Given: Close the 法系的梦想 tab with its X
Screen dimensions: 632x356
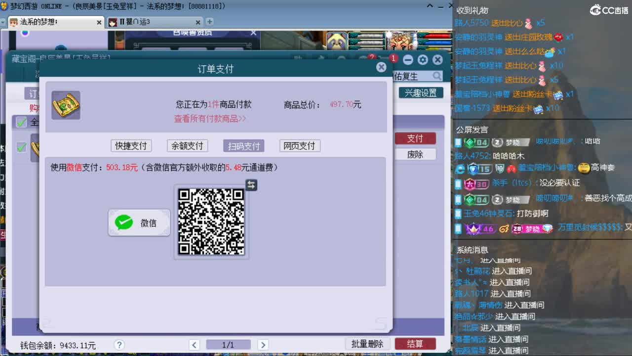Looking at the screenshot, I should (99, 22).
